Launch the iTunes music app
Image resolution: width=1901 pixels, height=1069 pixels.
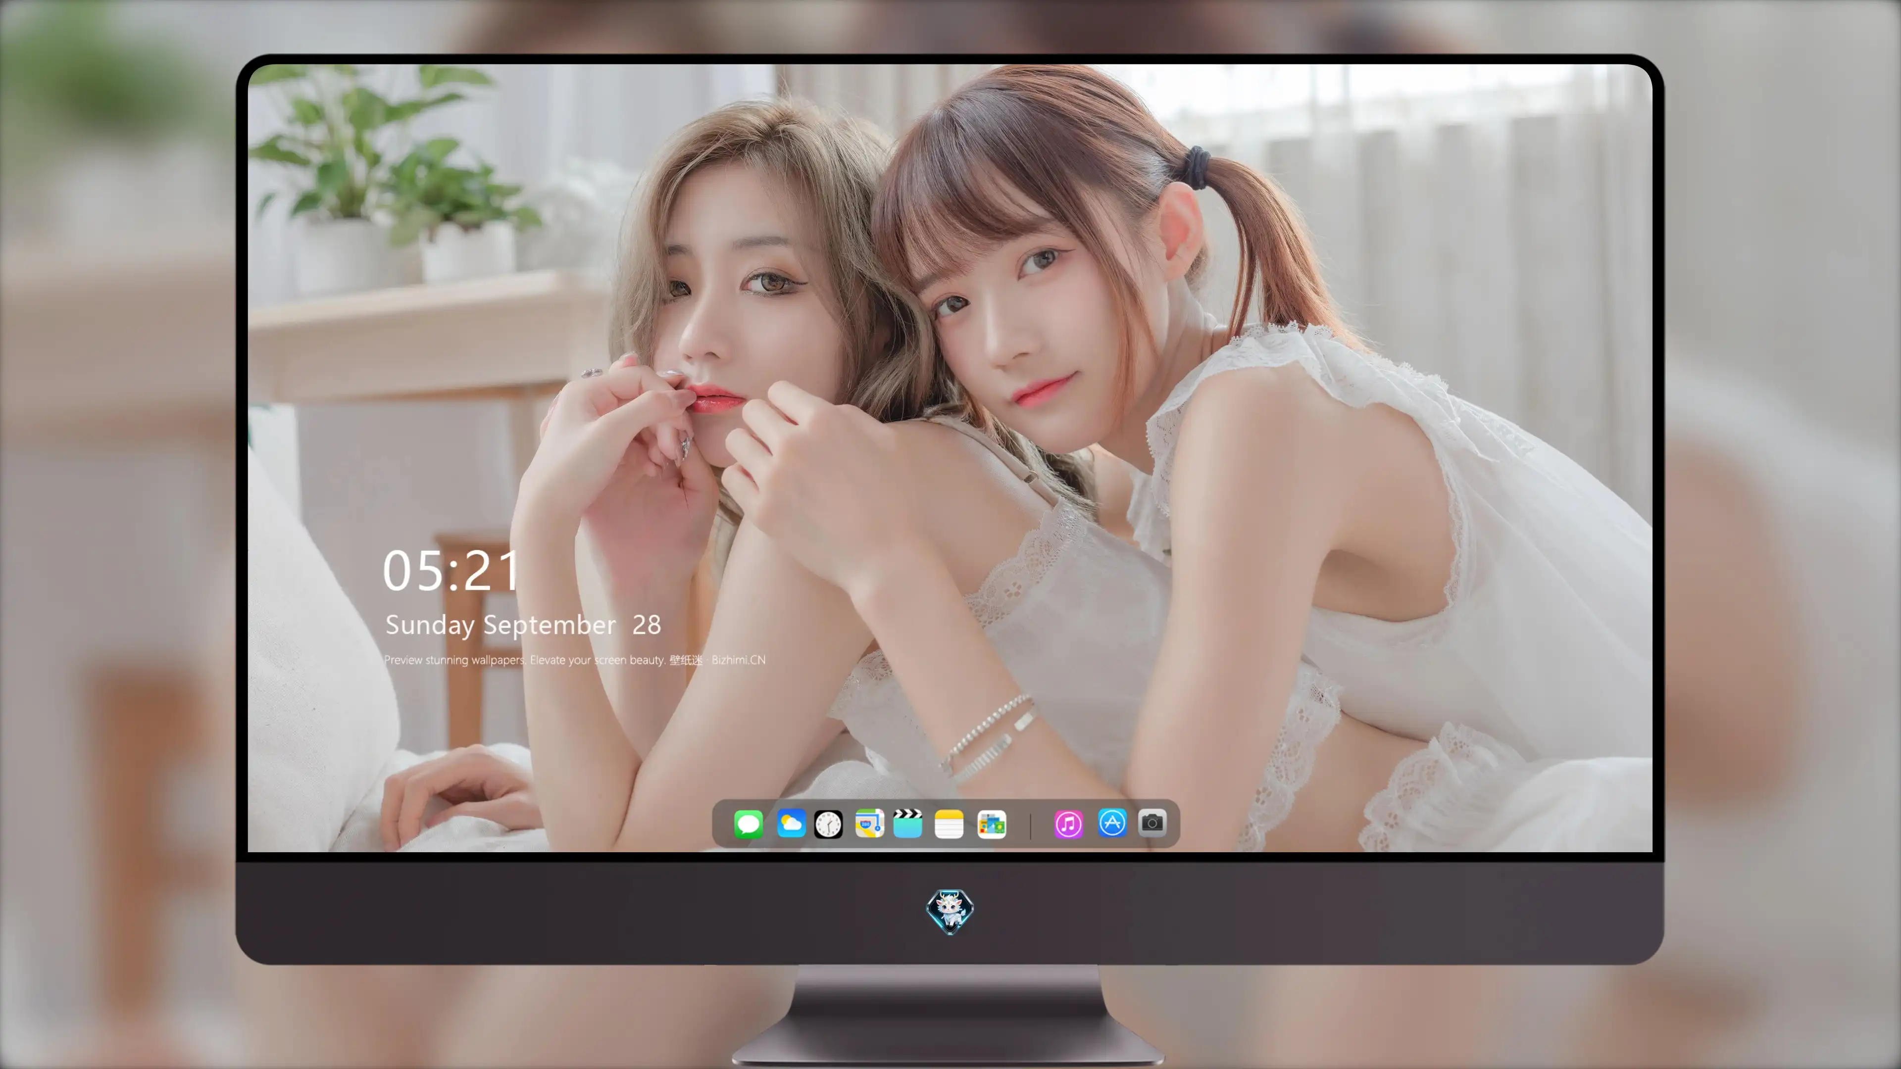point(1069,824)
